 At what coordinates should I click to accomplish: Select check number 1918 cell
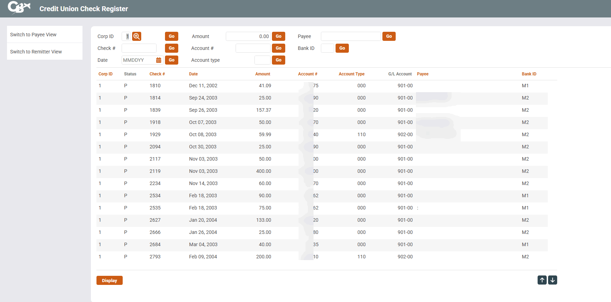(155, 122)
